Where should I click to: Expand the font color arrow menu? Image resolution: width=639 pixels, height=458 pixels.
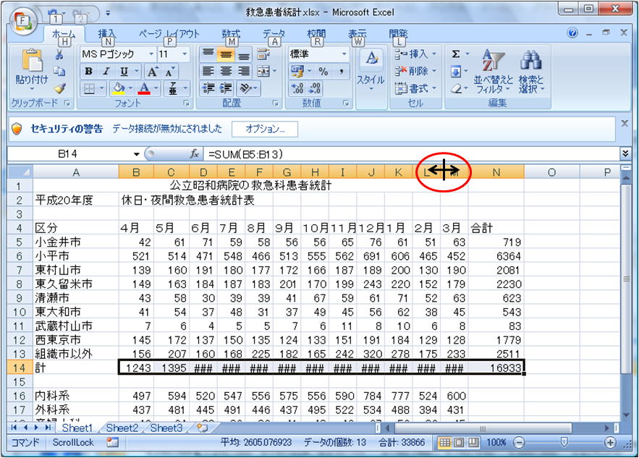pyautogui.click(x=156, y=88)
